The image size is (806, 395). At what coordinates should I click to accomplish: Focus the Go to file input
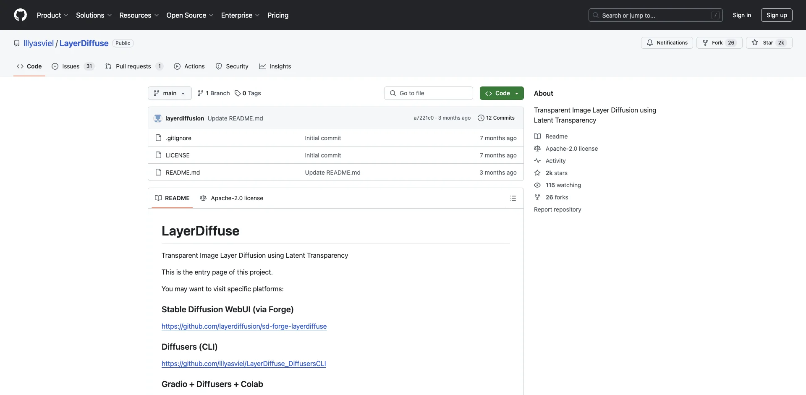coord(429,93)
